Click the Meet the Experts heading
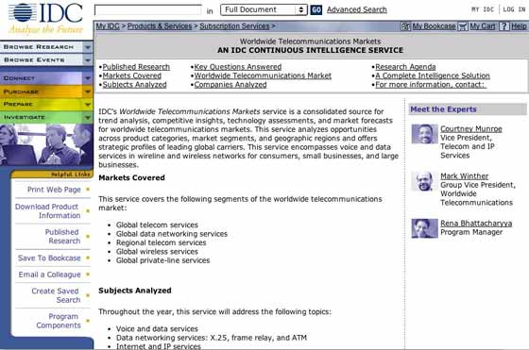This screenshot has height=350, width=529. click(443, 109)
